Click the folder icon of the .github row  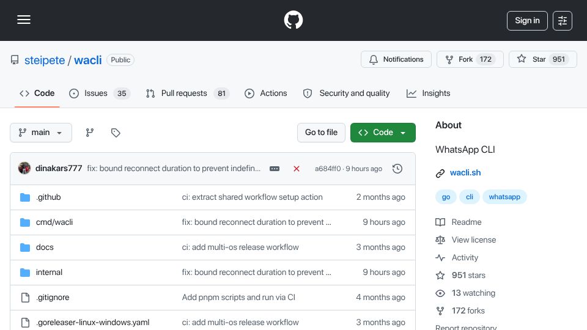tap(25, 197)
